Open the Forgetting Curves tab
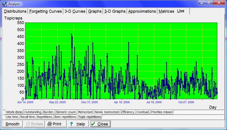The image size is (227, 130). tap(45, 11)
